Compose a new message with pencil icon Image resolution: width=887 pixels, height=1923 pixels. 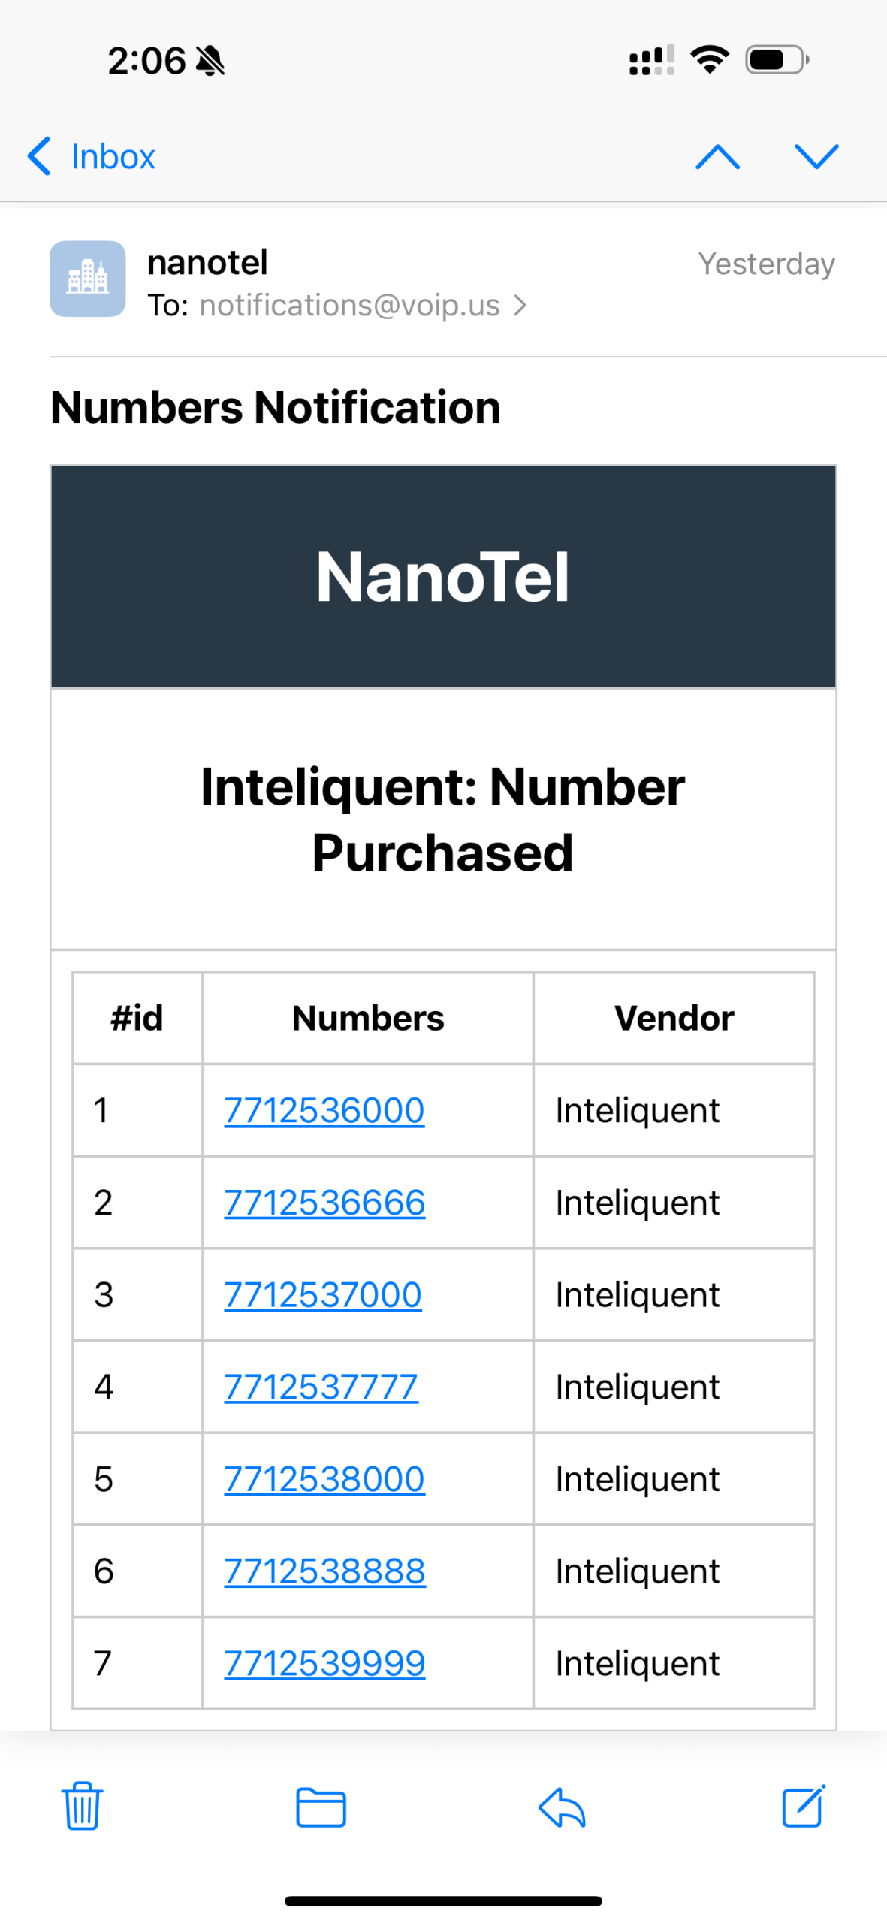(x=803, y=1804)
